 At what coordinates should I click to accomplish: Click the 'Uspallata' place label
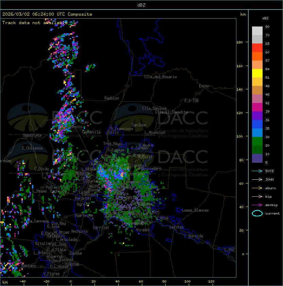32,135
